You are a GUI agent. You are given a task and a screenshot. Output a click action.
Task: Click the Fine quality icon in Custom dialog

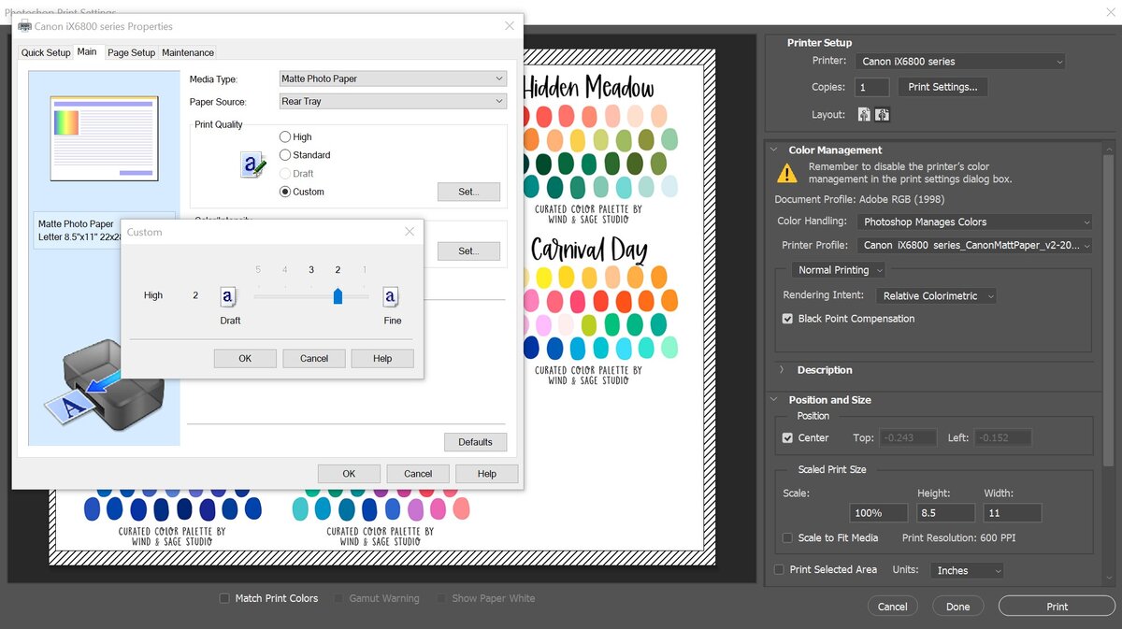tap(390, 296)
